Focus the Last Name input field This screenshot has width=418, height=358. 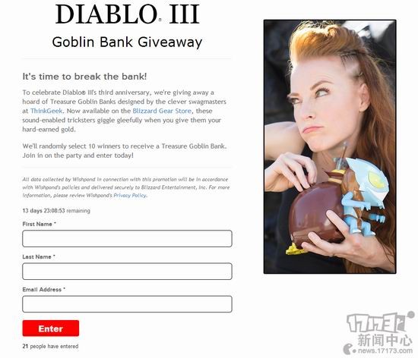pos(127,272)
